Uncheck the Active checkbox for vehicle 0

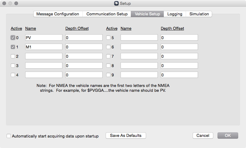coord(13,38)
